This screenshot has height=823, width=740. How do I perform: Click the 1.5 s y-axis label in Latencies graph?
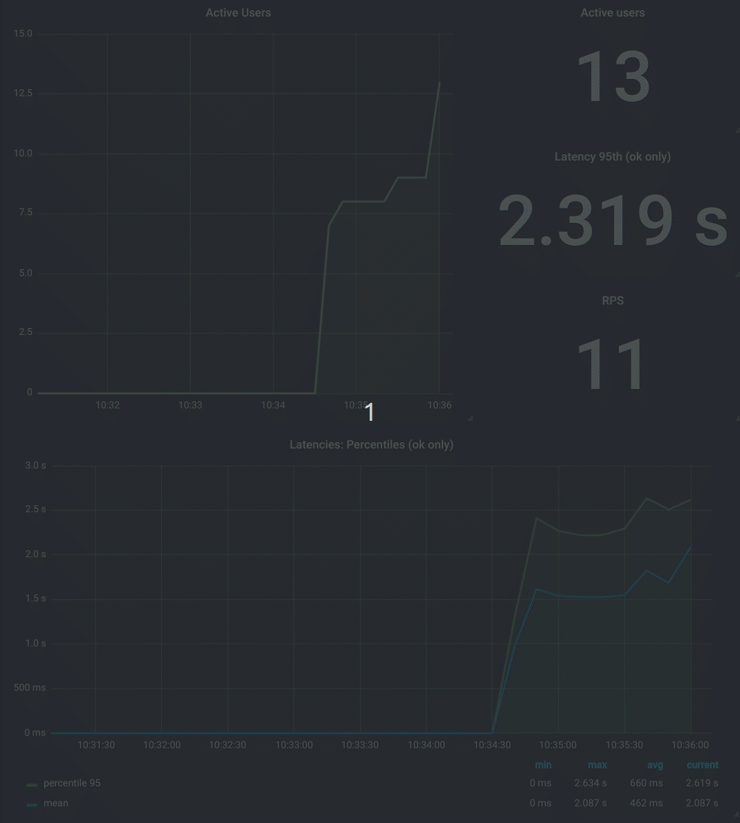tap(36, 598)
